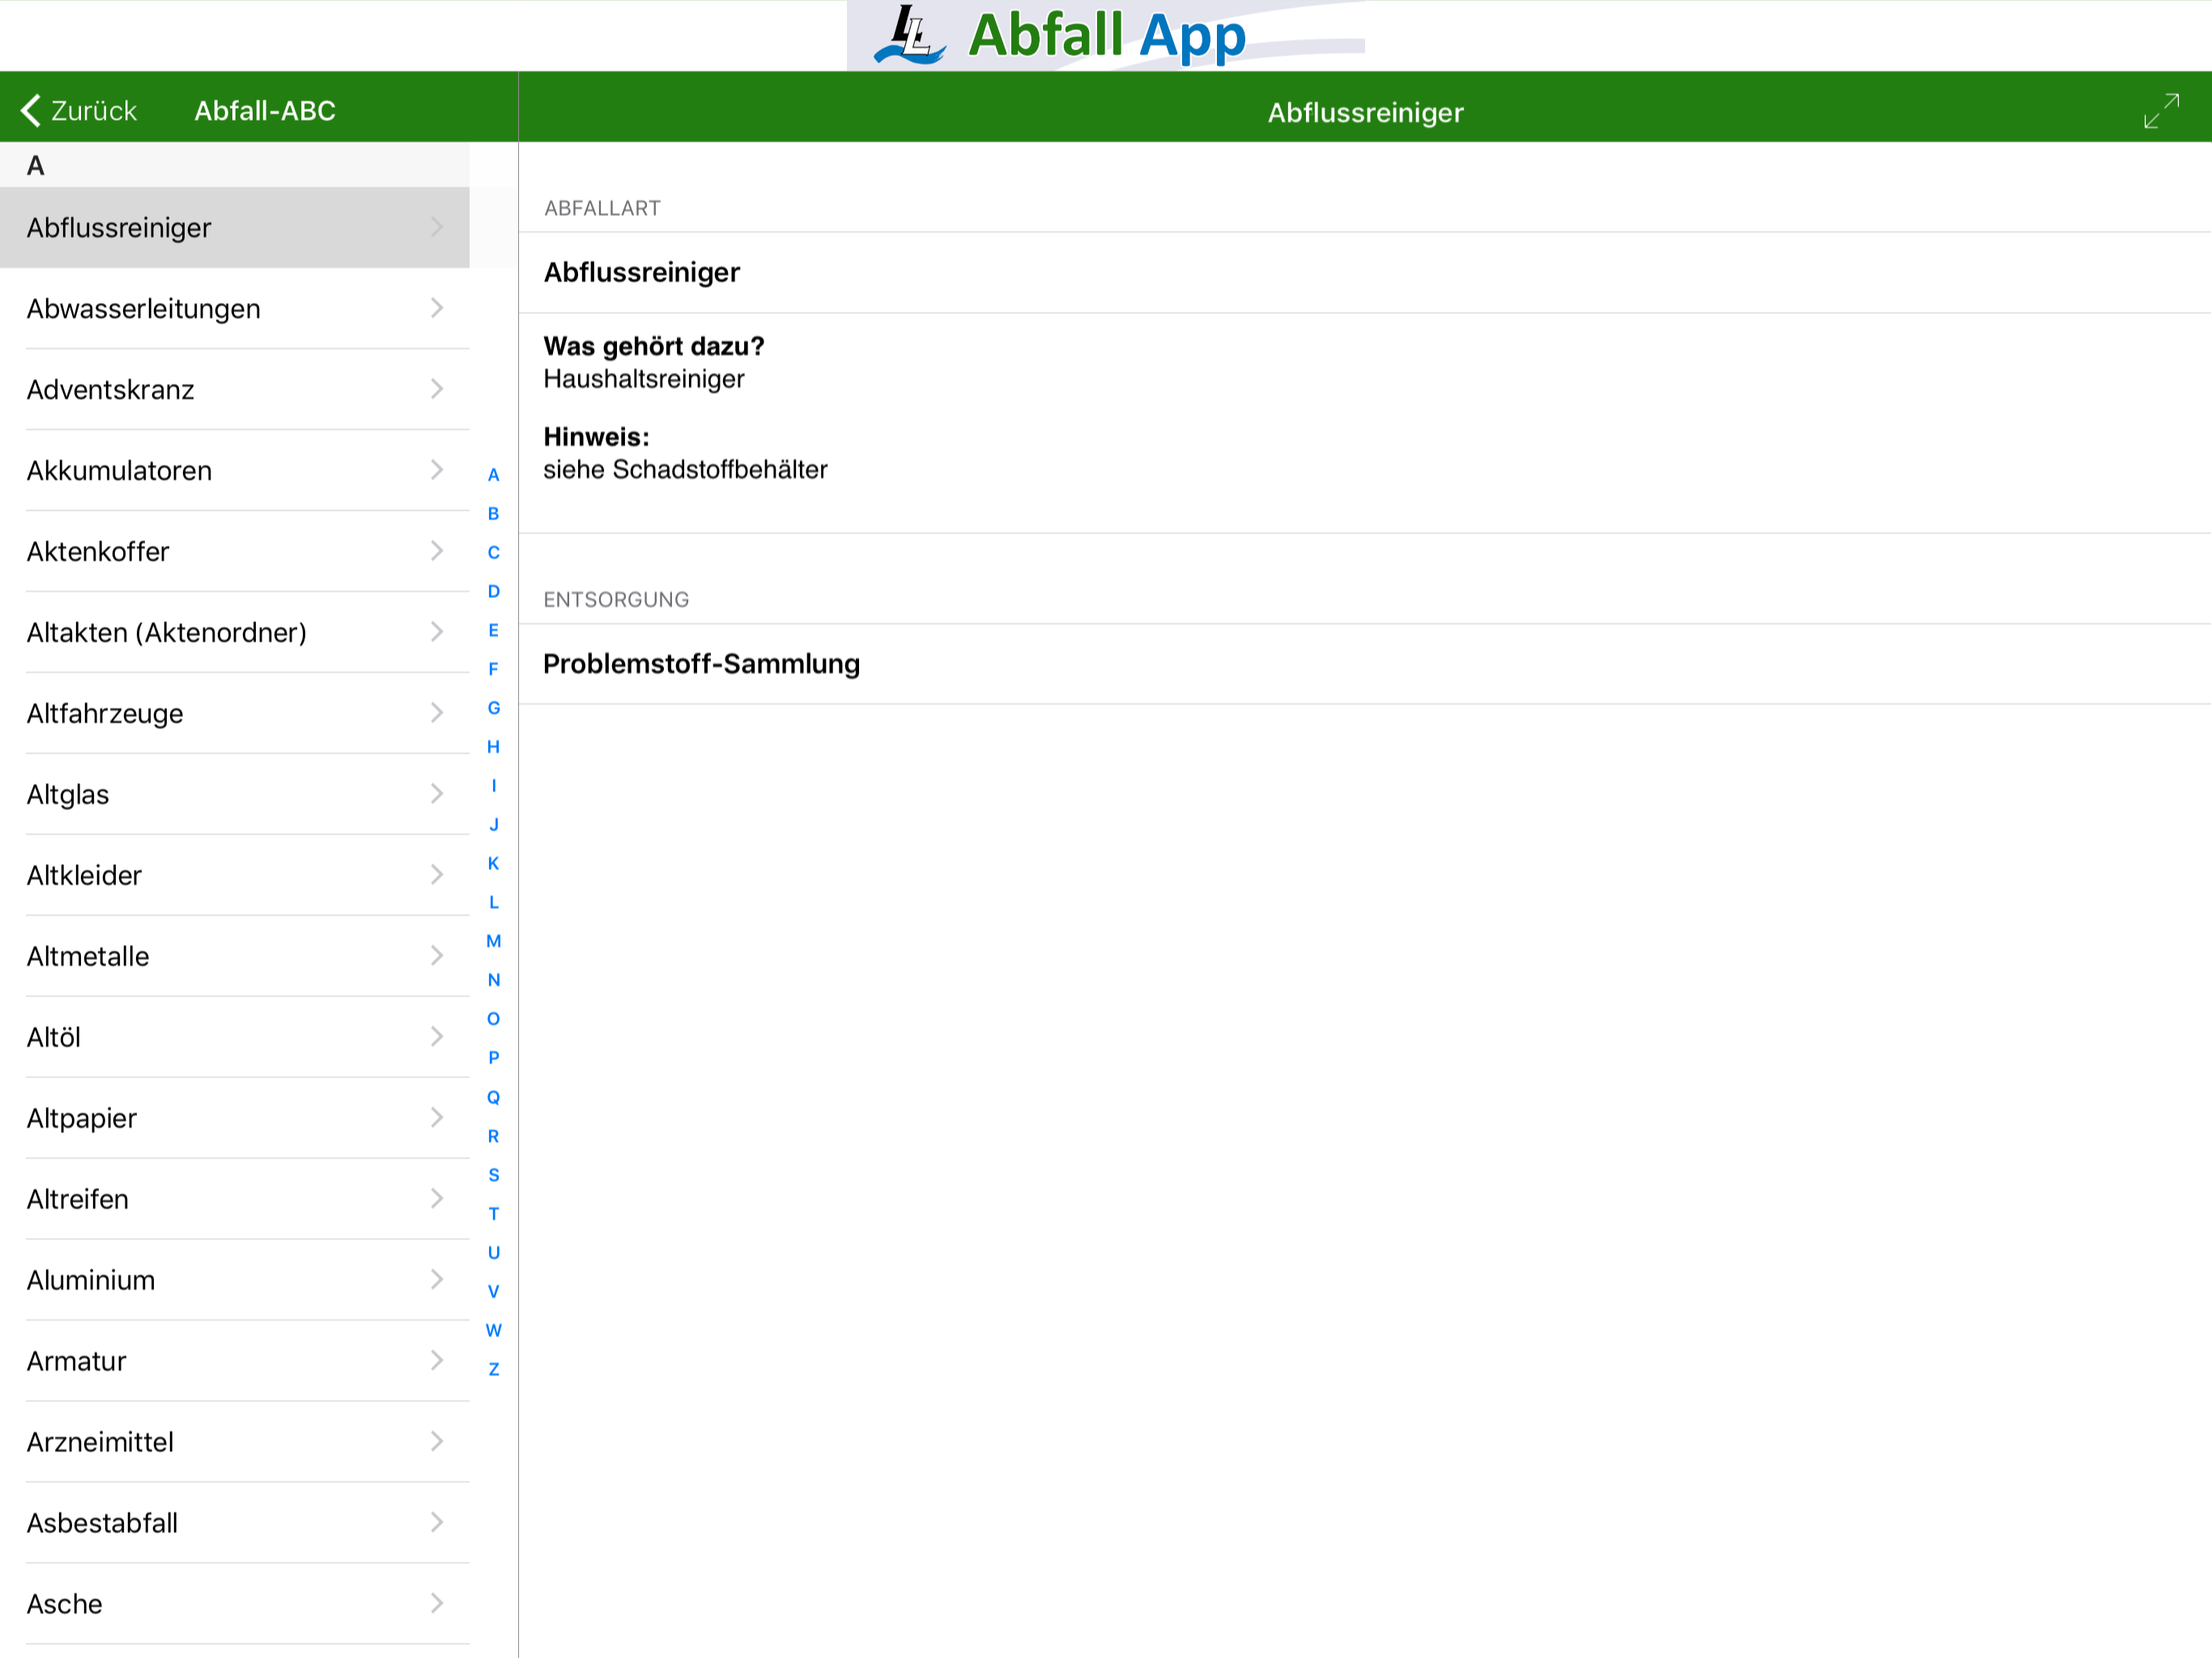Screen dimensions: 2212x1658
Task: Click chevron beside Asche
Action: point(437,1604)
